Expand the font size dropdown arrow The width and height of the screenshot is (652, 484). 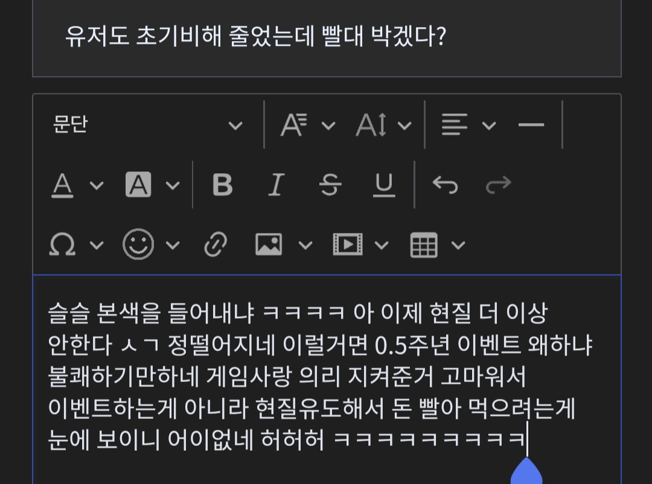pyautogui.click(x=404, y=125)
